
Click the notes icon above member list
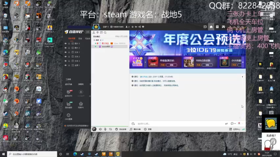tap(101, 32)
